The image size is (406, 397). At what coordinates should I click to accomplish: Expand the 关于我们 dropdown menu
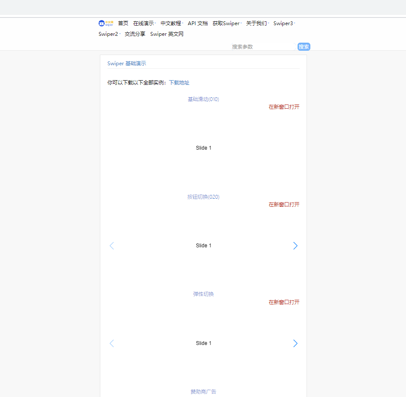257,23
